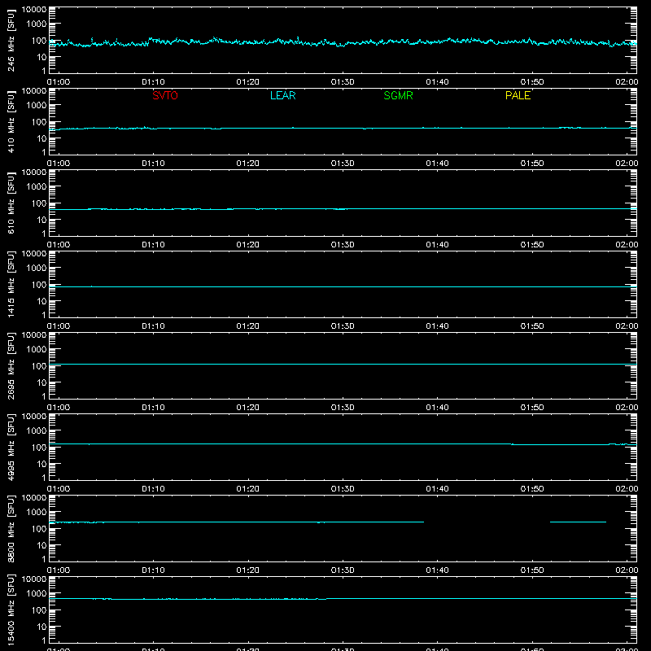Click 01:40 time label under 4995 MHz panel

[x=437, y=489]
